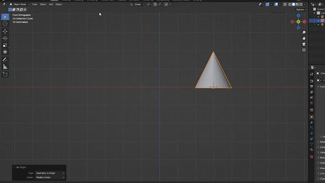Screen dimensions: 325x183
Task: Open the View Layer properties tab
Action: (311, 92)
